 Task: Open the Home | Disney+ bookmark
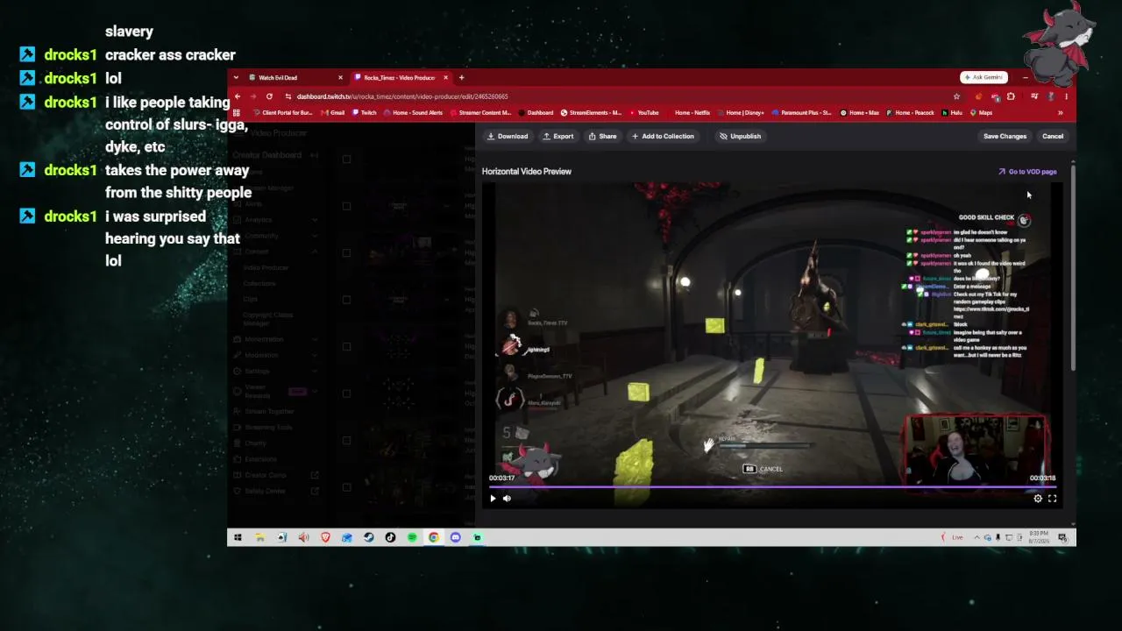pyautogui.click(x=741, y=113)
